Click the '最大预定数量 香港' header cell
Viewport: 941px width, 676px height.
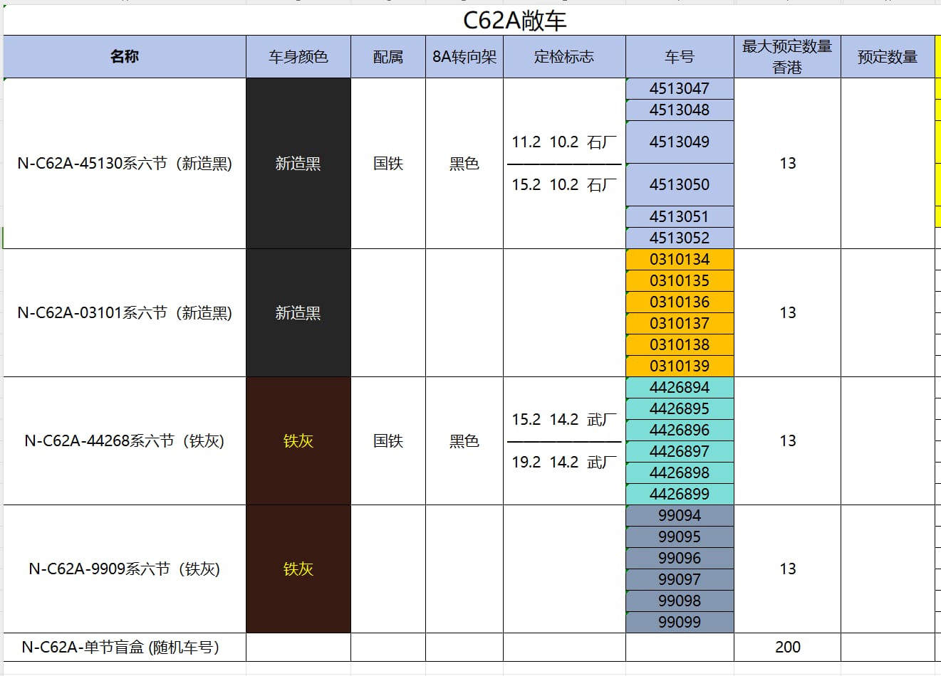pyautogui.click(x=787, y=57)
